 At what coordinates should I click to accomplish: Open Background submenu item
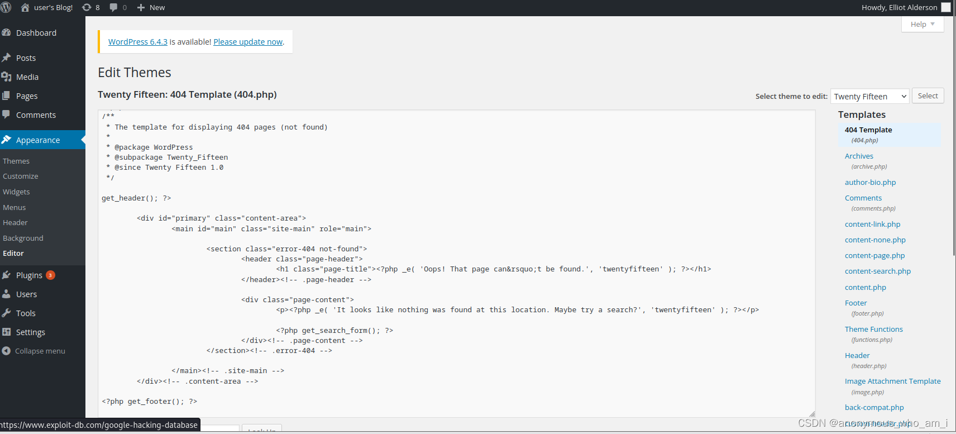[23, 238]
